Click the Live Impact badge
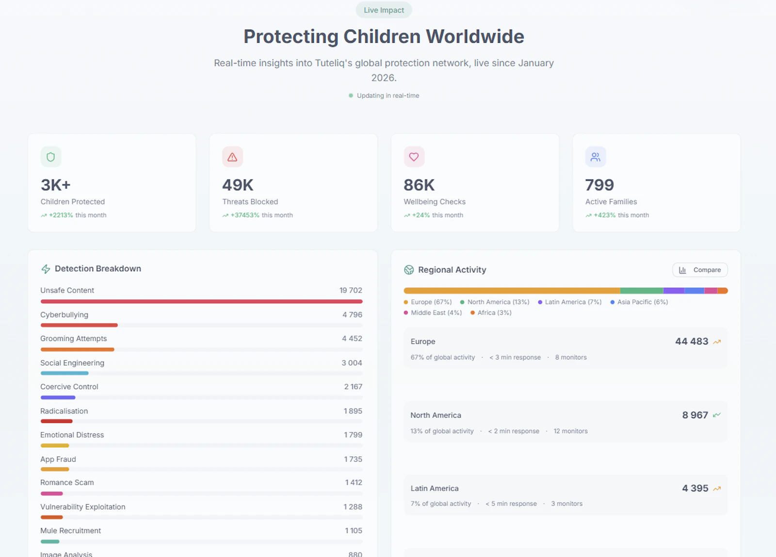The height and width of the screenshot is (557, 776). [384, 10]
